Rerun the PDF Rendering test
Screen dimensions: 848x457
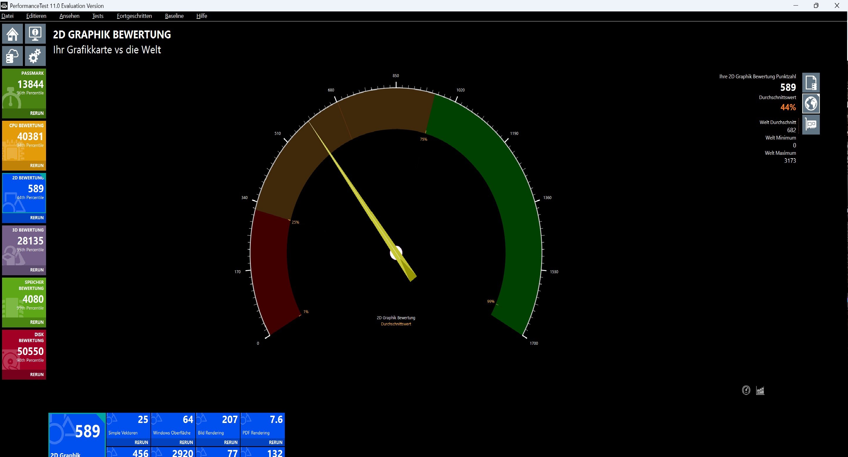click(x=275, y=443)
